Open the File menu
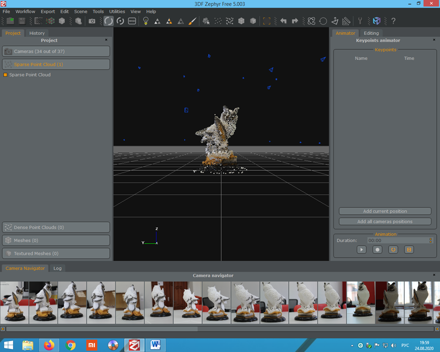The image size is (440, 352). tap(6, 11)
